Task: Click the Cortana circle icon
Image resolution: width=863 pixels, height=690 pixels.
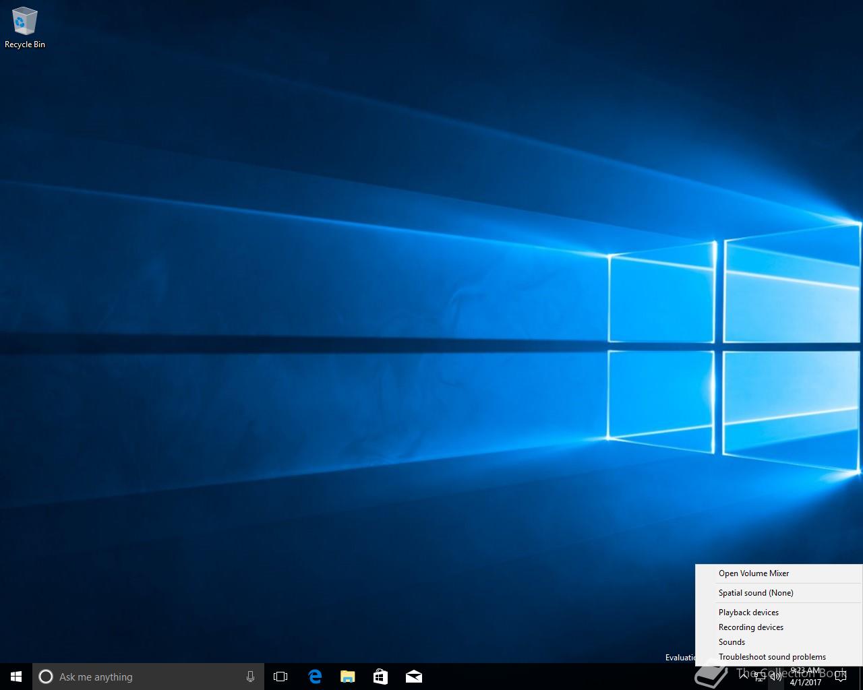Action: (x=46, y=677)
